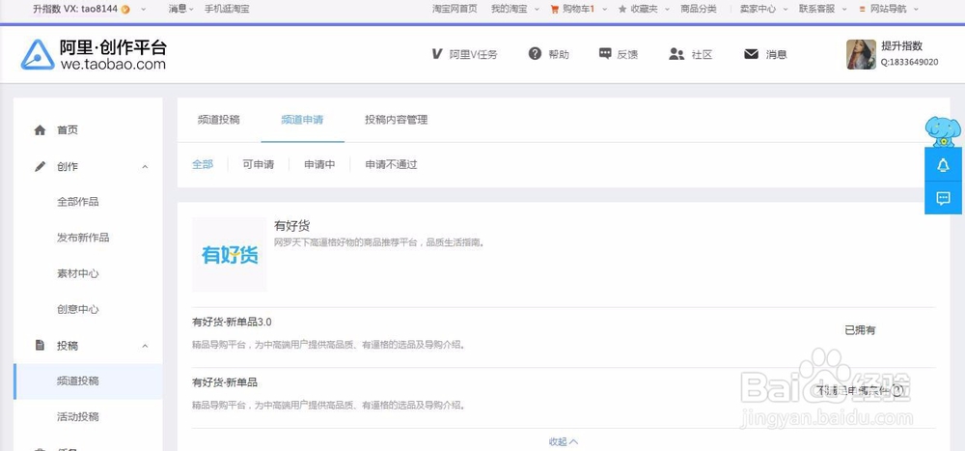Select the 全部 filter
This screenshot has width=965, height=451.
click(x=203, y=164)
